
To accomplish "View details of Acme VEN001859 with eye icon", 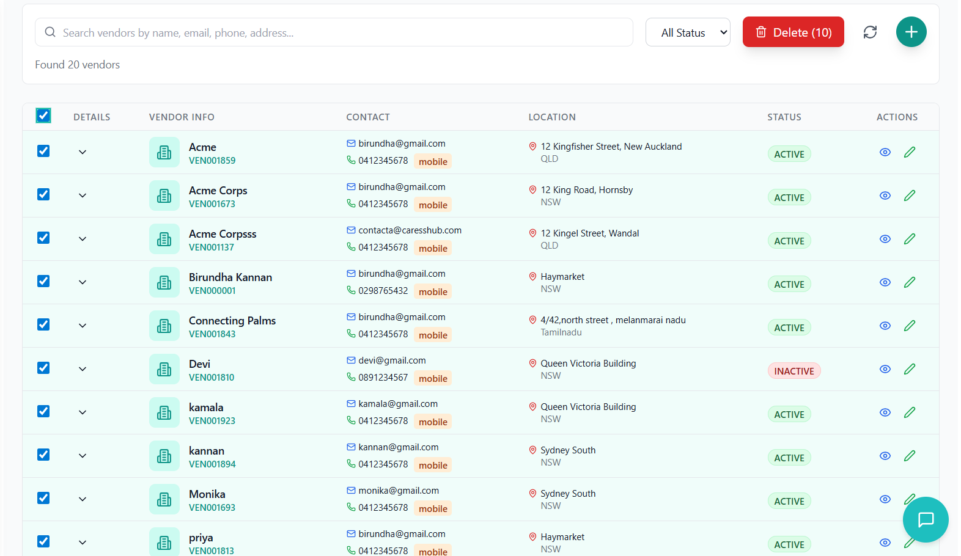I will 885,152.
